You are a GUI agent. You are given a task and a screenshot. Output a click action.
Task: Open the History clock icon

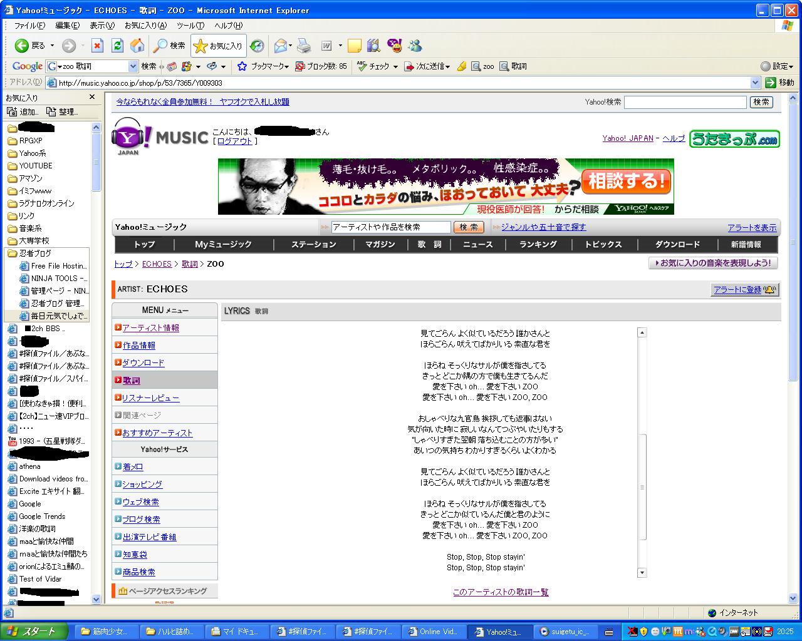(x=257, y=46)
